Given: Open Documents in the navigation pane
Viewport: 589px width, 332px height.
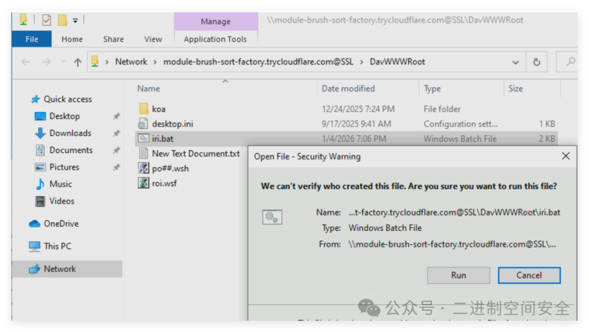Looking at the screenshot, I should coord(70,150).
